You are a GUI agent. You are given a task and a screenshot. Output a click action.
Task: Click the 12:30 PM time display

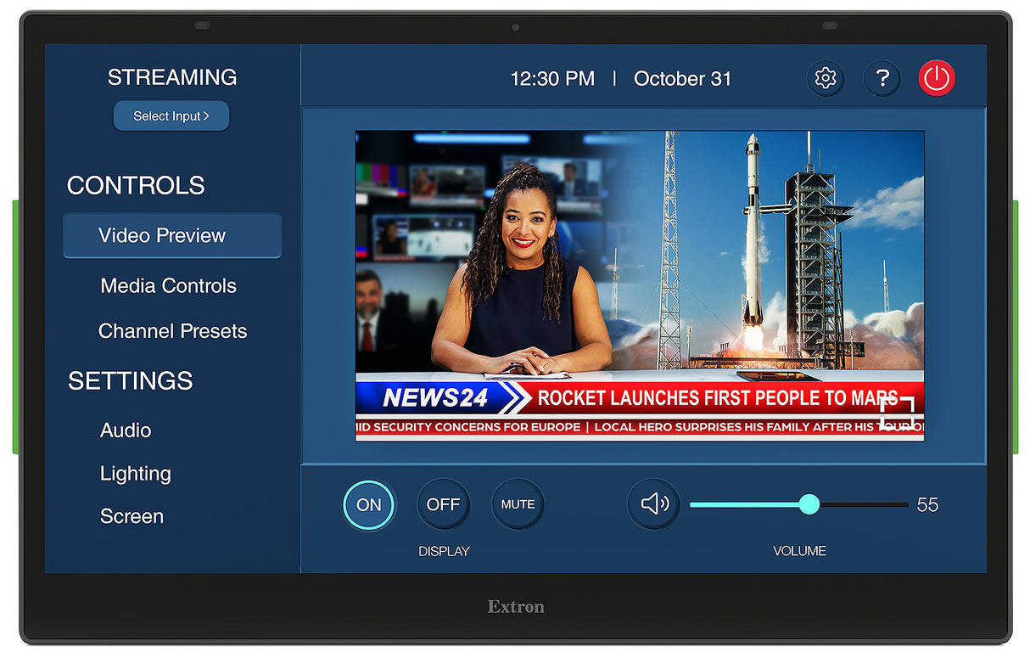(x=552, y=79)
